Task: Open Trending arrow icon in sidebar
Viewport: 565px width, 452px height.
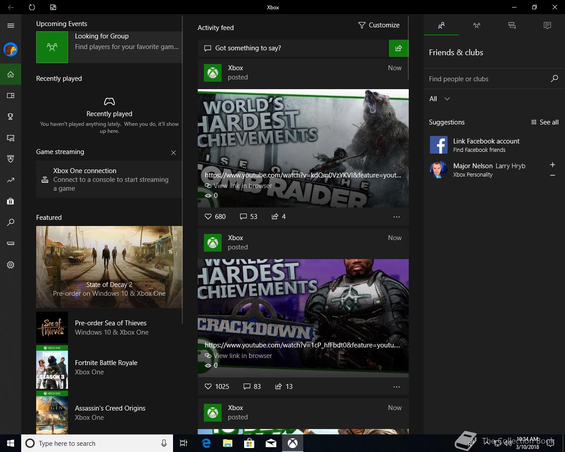Action: 11,180
